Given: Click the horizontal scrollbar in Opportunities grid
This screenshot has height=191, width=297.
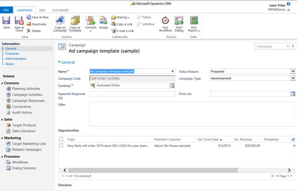Looking at the screenshot, I should (153, 170).
